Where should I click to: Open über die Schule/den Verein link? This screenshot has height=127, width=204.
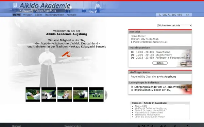tap(150, 117)
